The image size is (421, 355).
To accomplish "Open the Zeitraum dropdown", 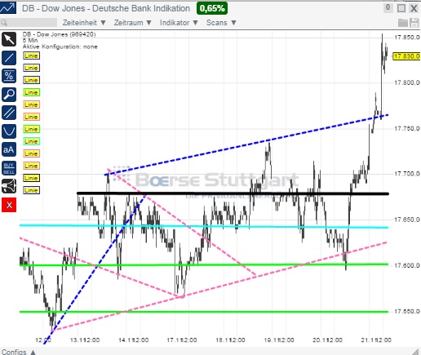I will 133,23.
